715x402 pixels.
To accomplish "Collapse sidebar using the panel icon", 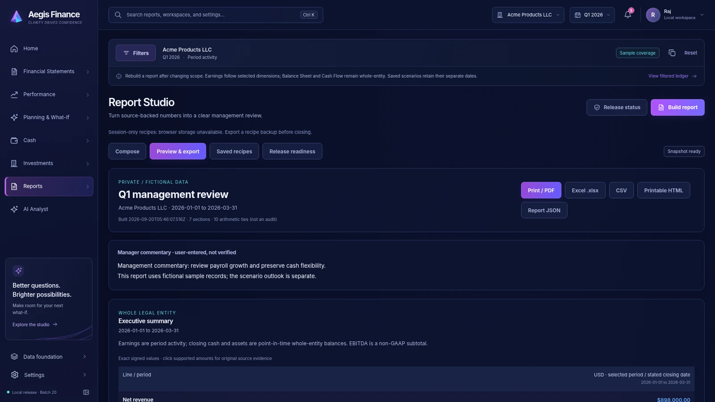I will pos(86,392).
